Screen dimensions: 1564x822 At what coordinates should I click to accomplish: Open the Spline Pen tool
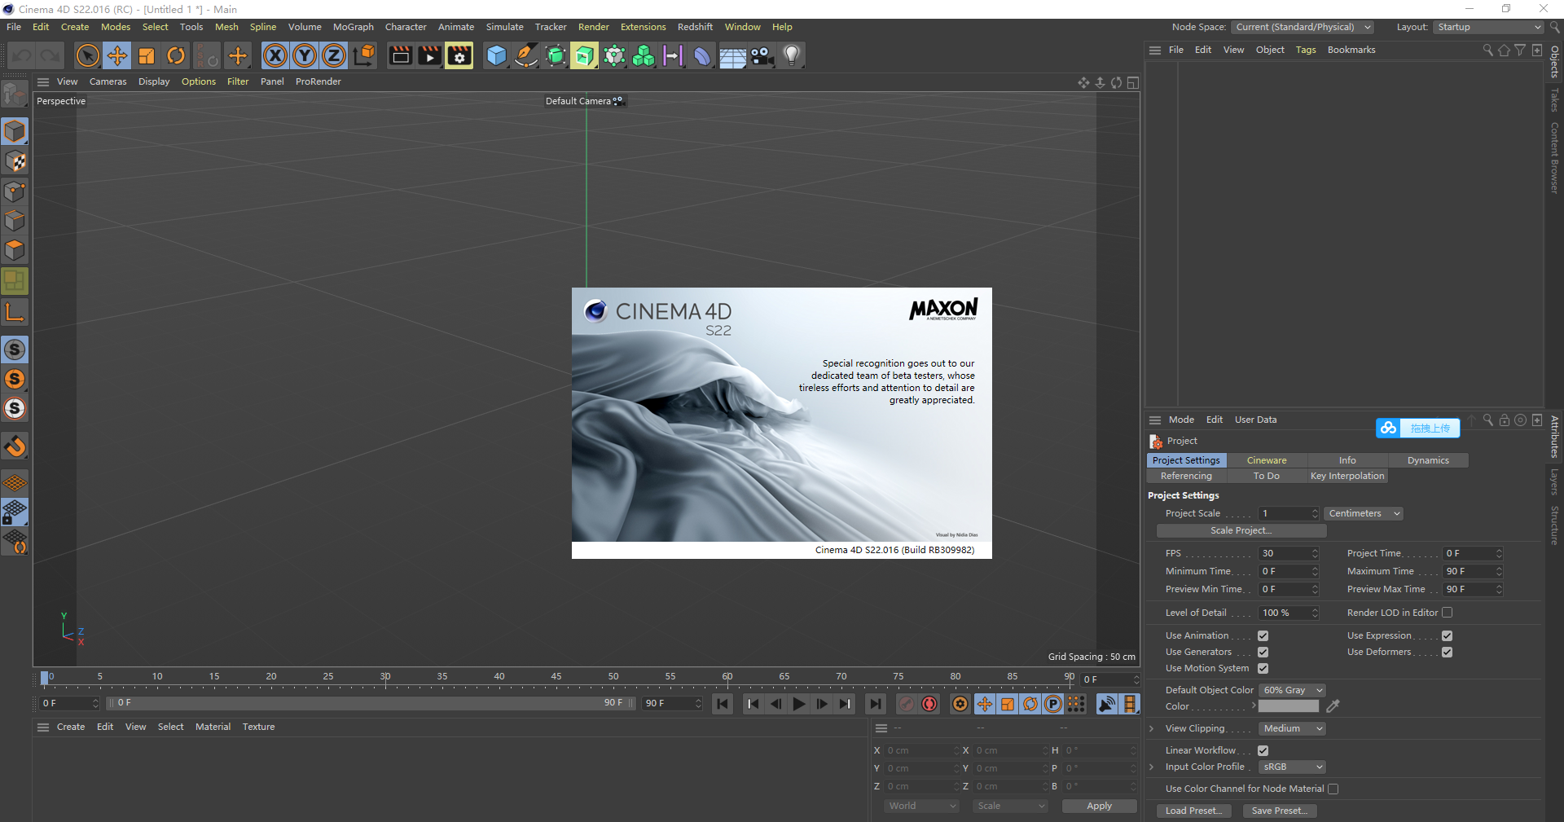526,55
